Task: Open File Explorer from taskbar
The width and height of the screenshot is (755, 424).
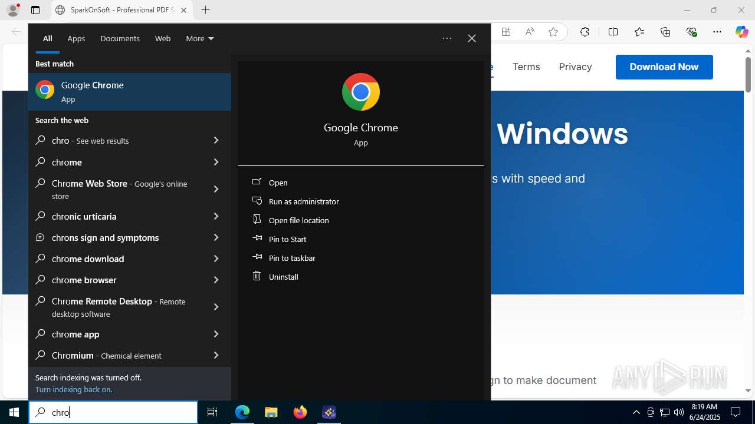Action: [271, 412]
